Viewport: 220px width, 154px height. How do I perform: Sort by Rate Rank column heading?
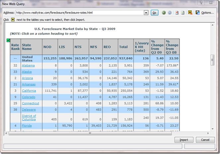16,47
